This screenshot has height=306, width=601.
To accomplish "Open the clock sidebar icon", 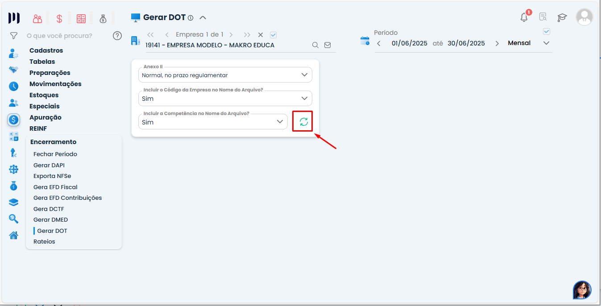I will 14,86.
